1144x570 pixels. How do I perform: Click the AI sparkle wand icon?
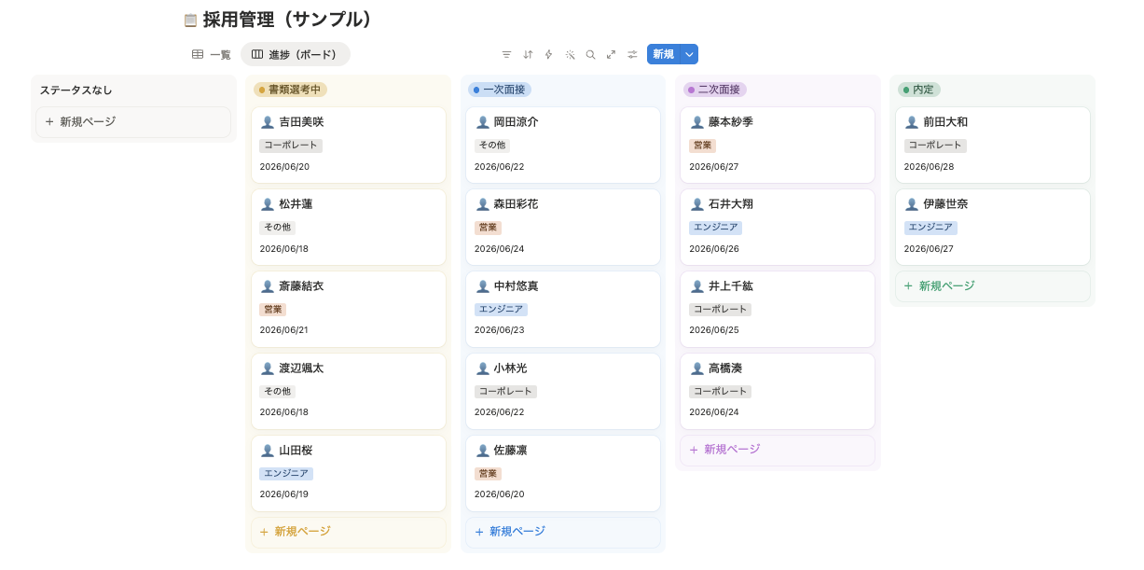pos(570,54)
